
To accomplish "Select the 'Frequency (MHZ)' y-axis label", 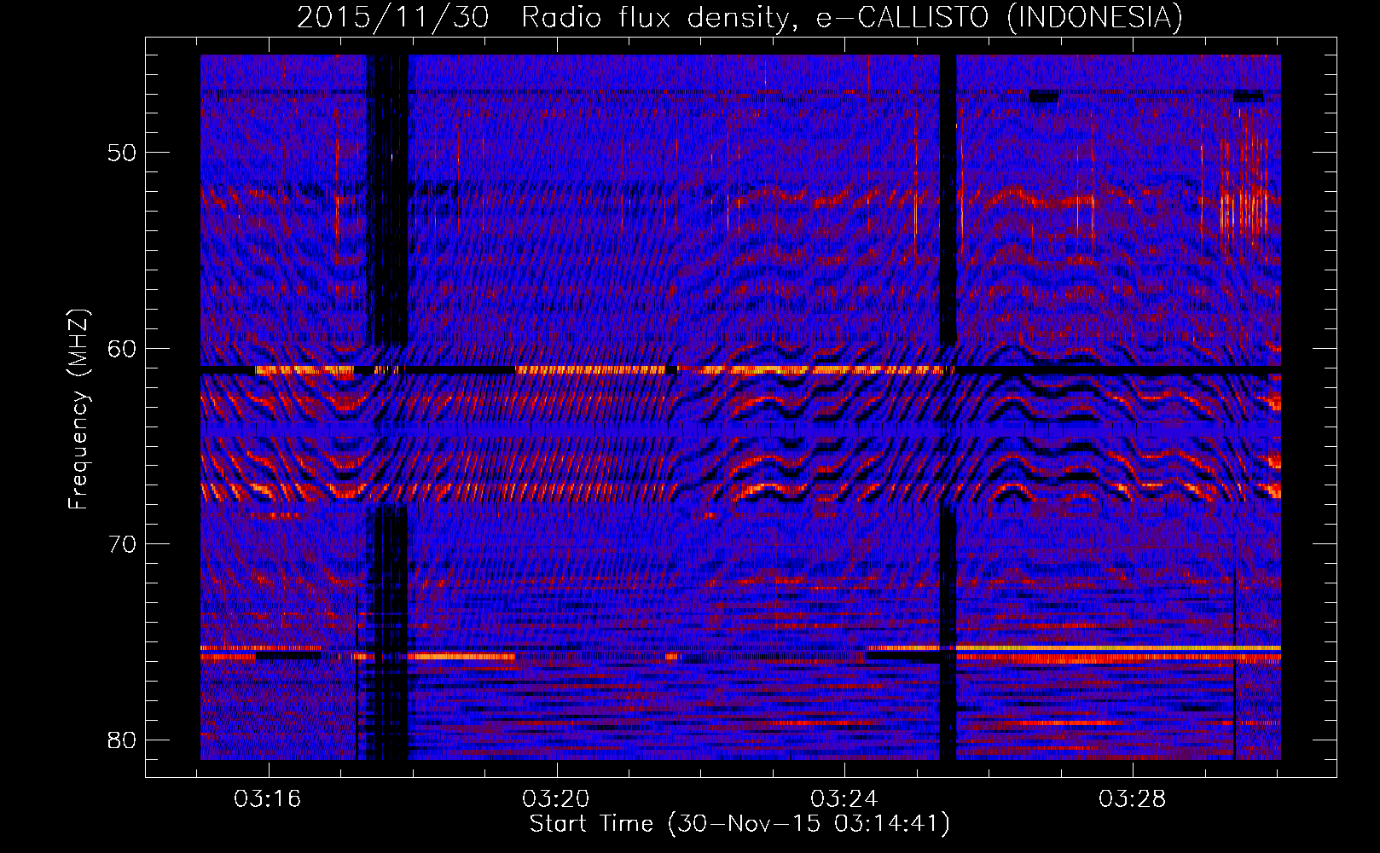I will click(x=78, y=409).
